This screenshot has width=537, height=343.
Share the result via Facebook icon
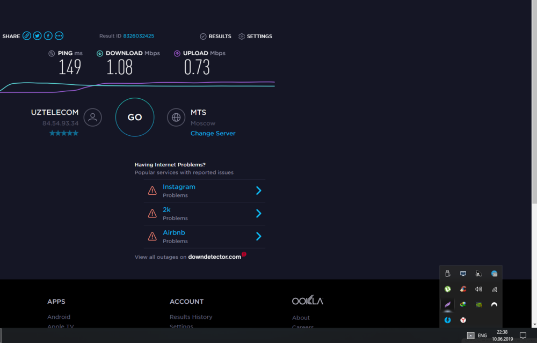48,35
